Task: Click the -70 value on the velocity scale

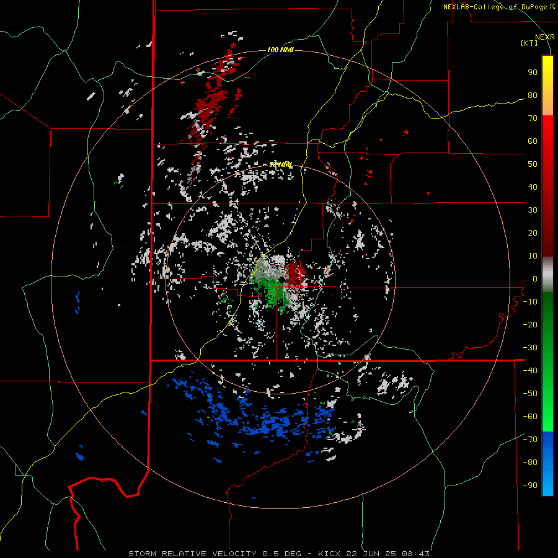Action: 530,440
